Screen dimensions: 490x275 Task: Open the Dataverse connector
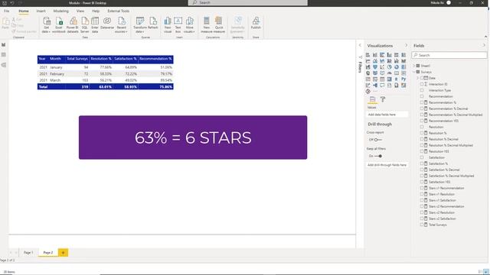[x=107, y=24]
